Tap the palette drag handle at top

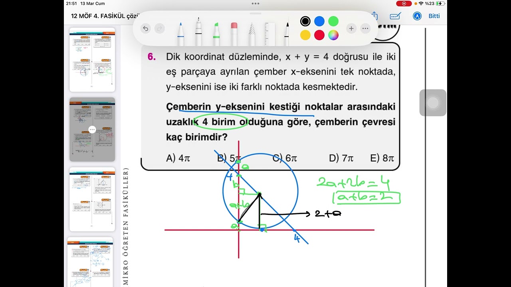tap(255, 14)
